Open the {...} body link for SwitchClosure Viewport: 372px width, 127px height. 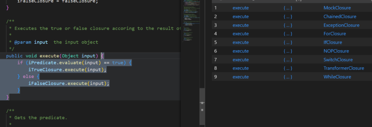288,60
